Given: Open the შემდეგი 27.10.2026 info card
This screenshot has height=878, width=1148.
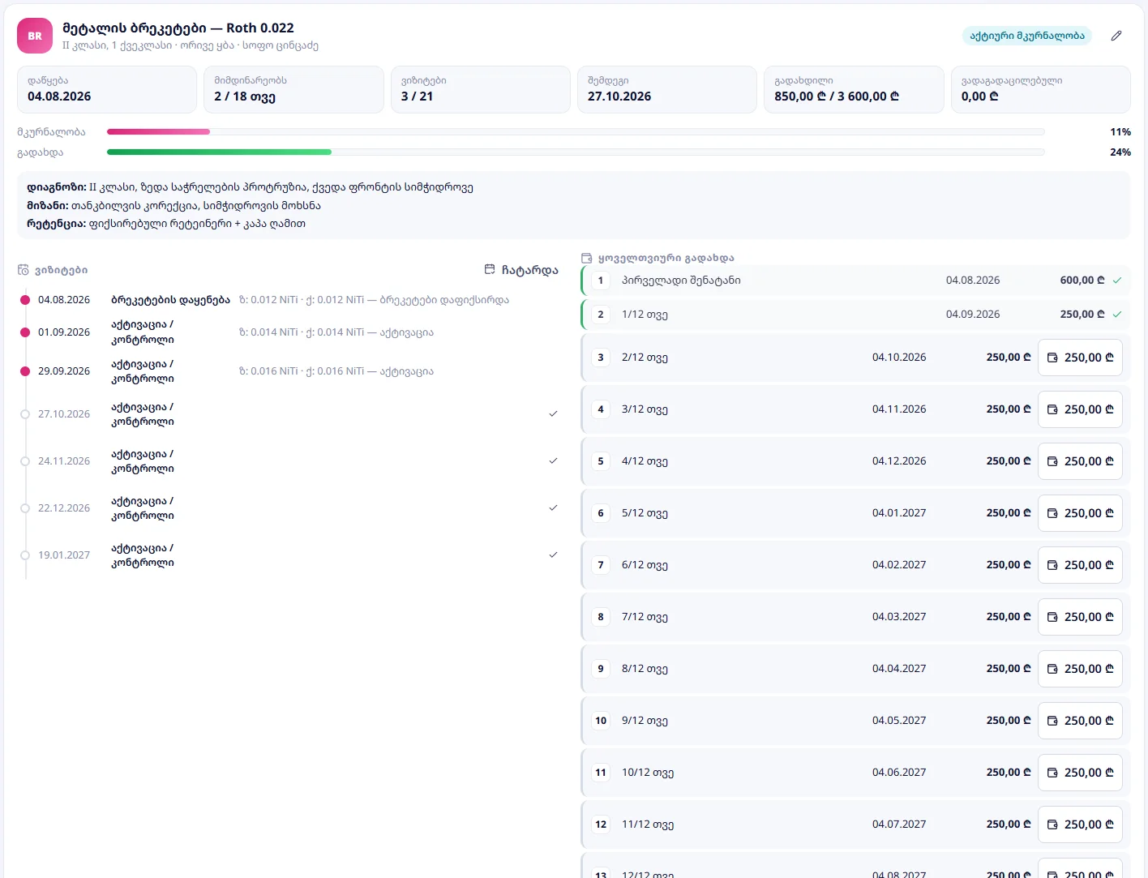Looking at the screenshot, I should pyautogui.click(x=667, y=89).
